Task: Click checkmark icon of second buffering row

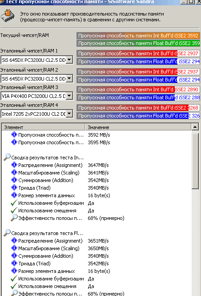Action: (14, 279)
